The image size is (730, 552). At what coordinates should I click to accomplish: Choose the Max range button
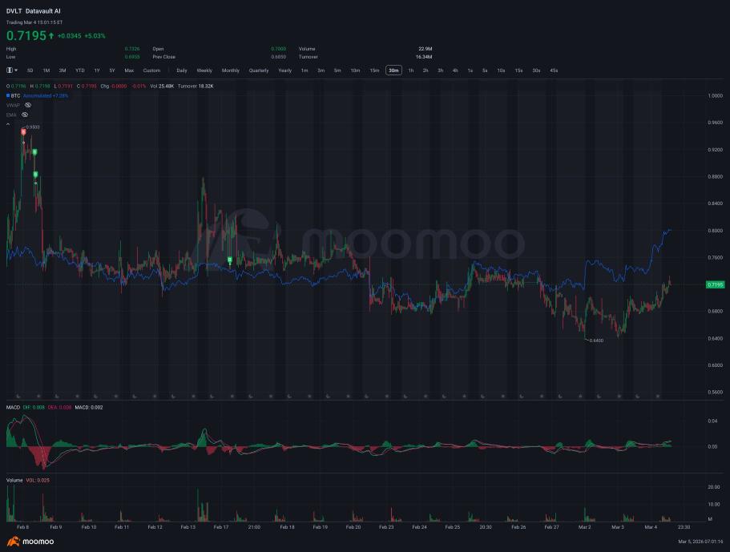tap(129, 71)
